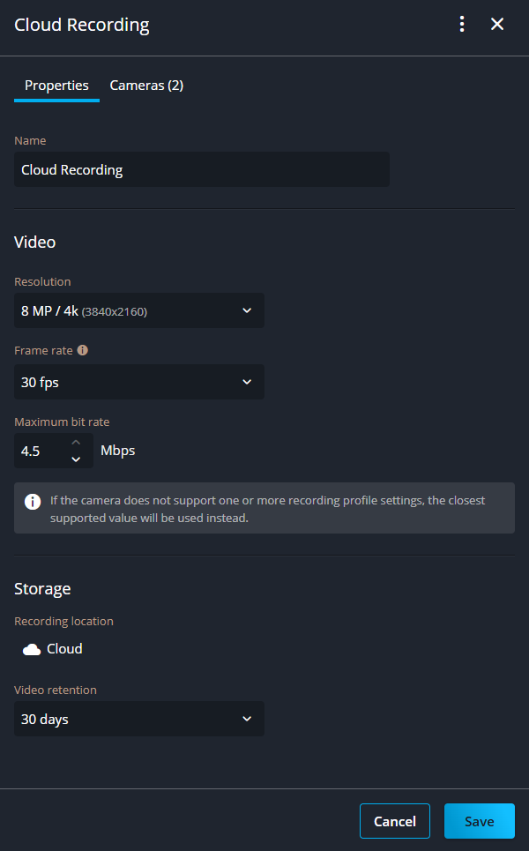This screenshot has width=529, height=851.
Task: Open the Video retention 30 days dropdown
Action: click(138, 719)
